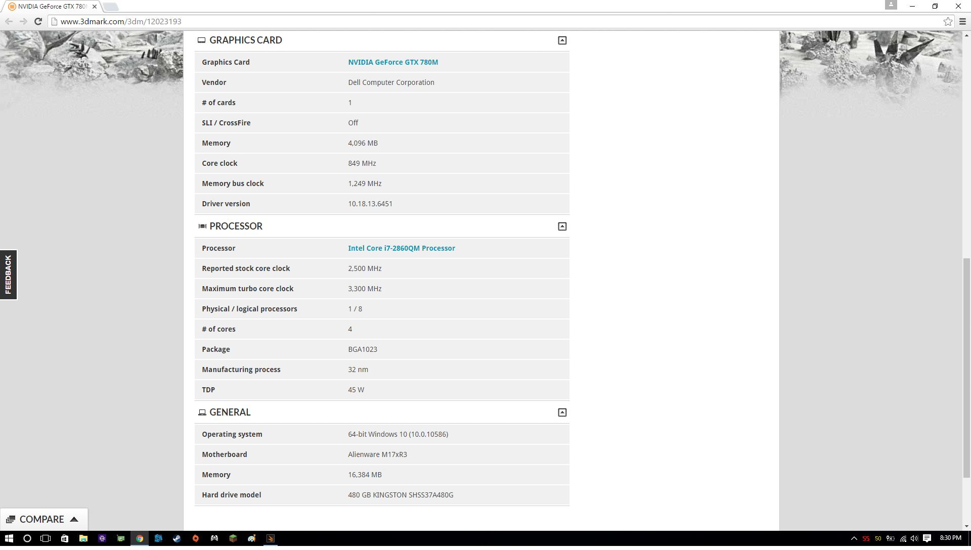Click the Compare button label
Image resolution: width=971 pixels, height=550 pixels.
click(41, 519)
